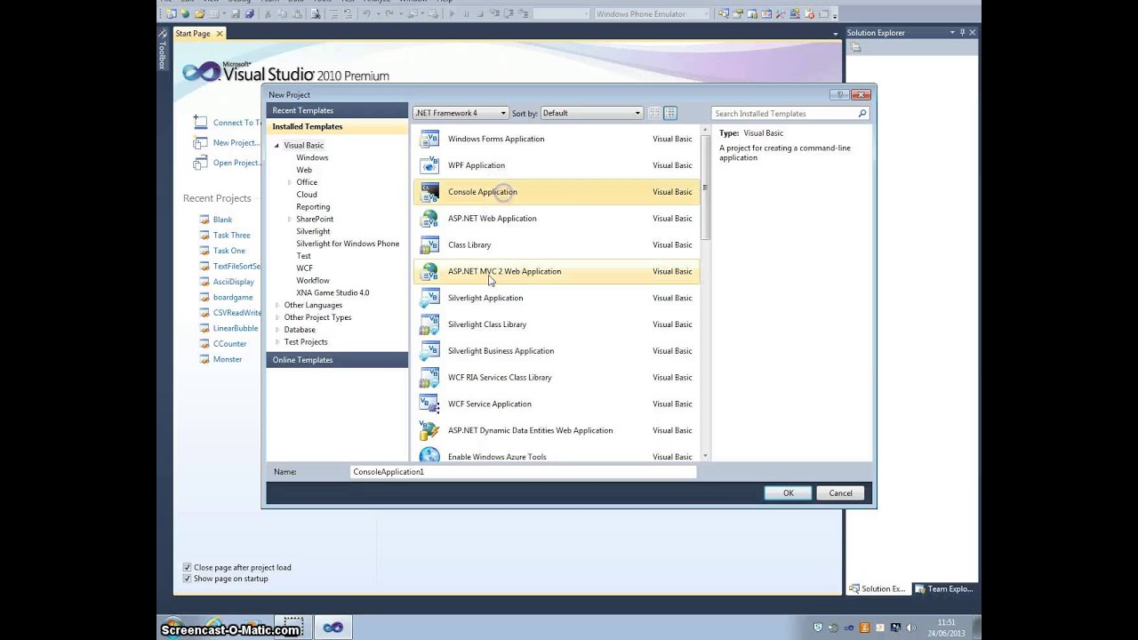Expand the Test Projects node

point(276,342)
